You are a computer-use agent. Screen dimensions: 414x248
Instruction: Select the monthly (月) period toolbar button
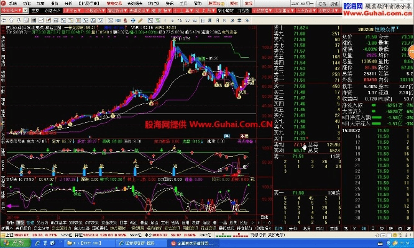click(x=218, y=20)
